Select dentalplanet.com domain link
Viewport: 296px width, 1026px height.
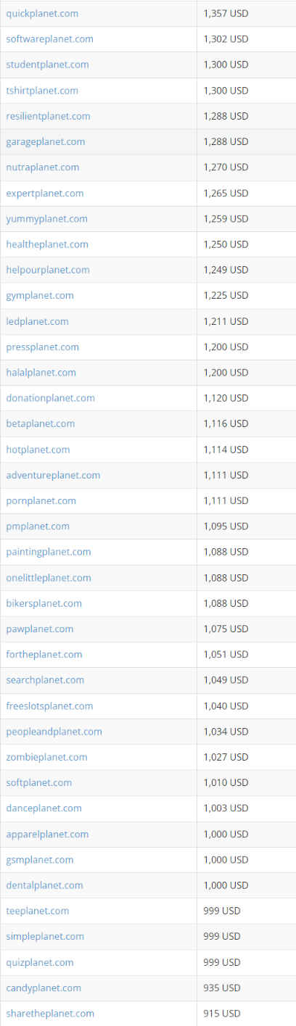click(x=44, y=885)
